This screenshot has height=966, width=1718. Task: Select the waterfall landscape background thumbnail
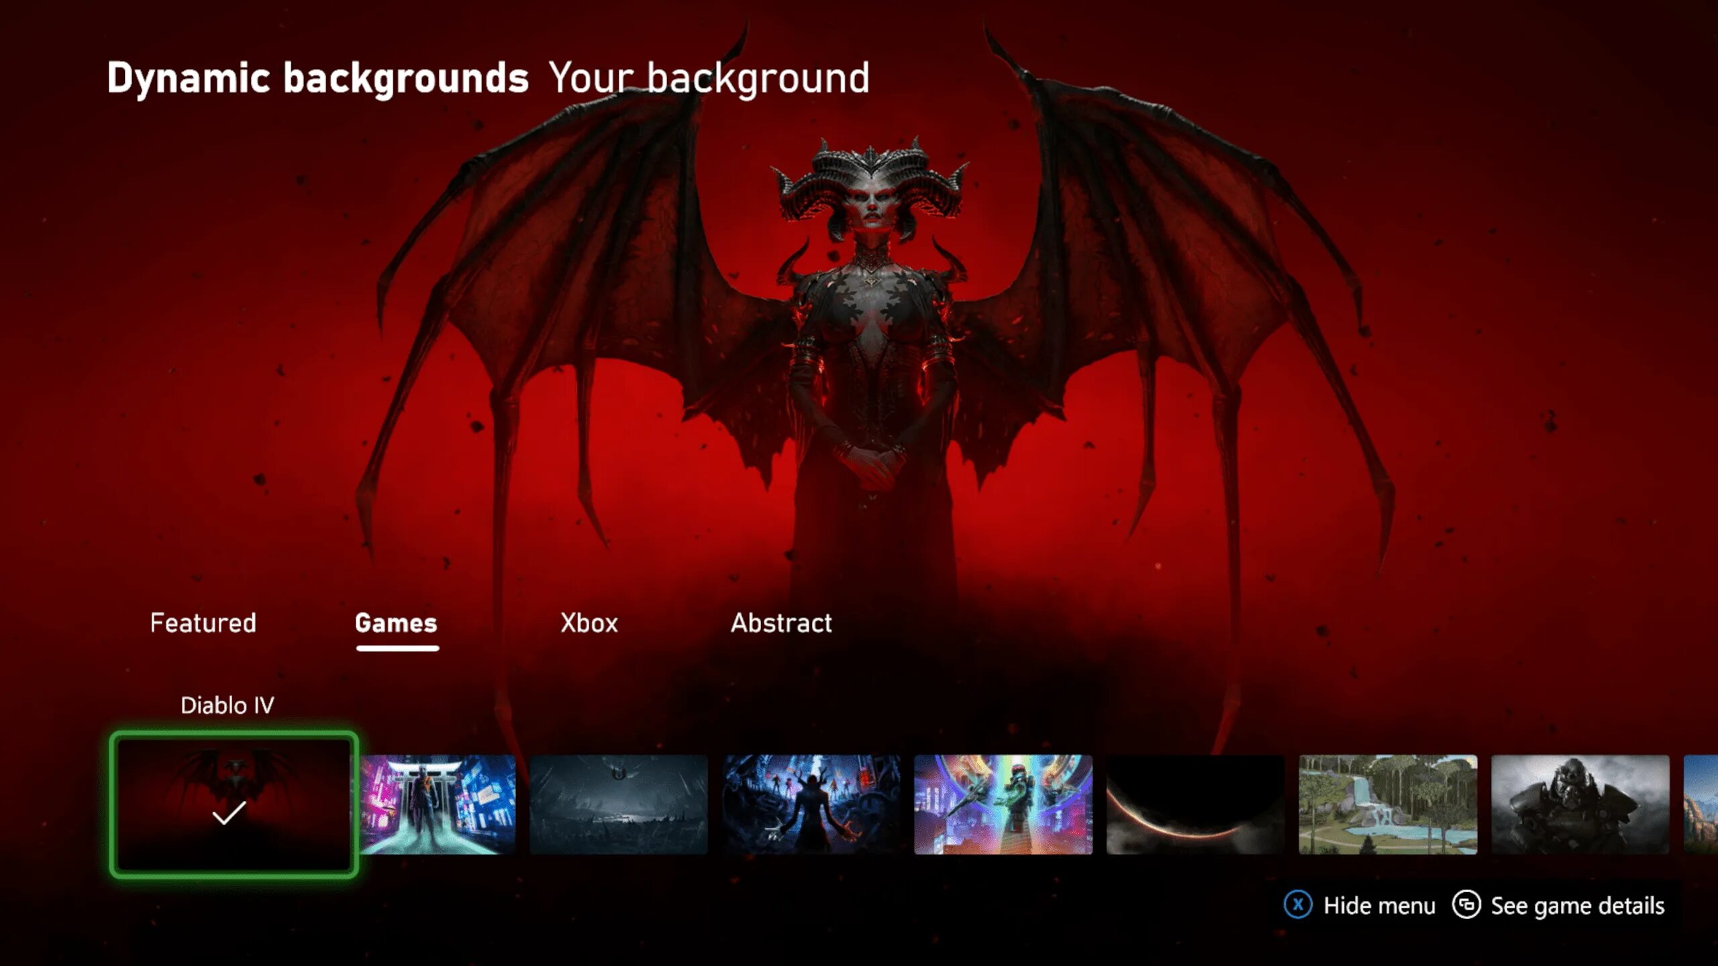[1386, 806]
